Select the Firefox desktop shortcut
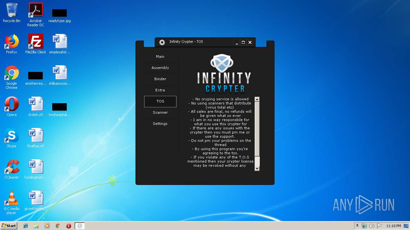Screen dimensions: 410x230 [12, 44]
